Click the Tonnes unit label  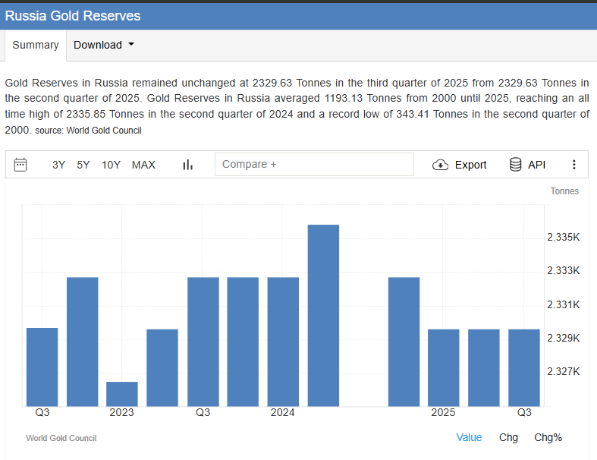point(564,191)
